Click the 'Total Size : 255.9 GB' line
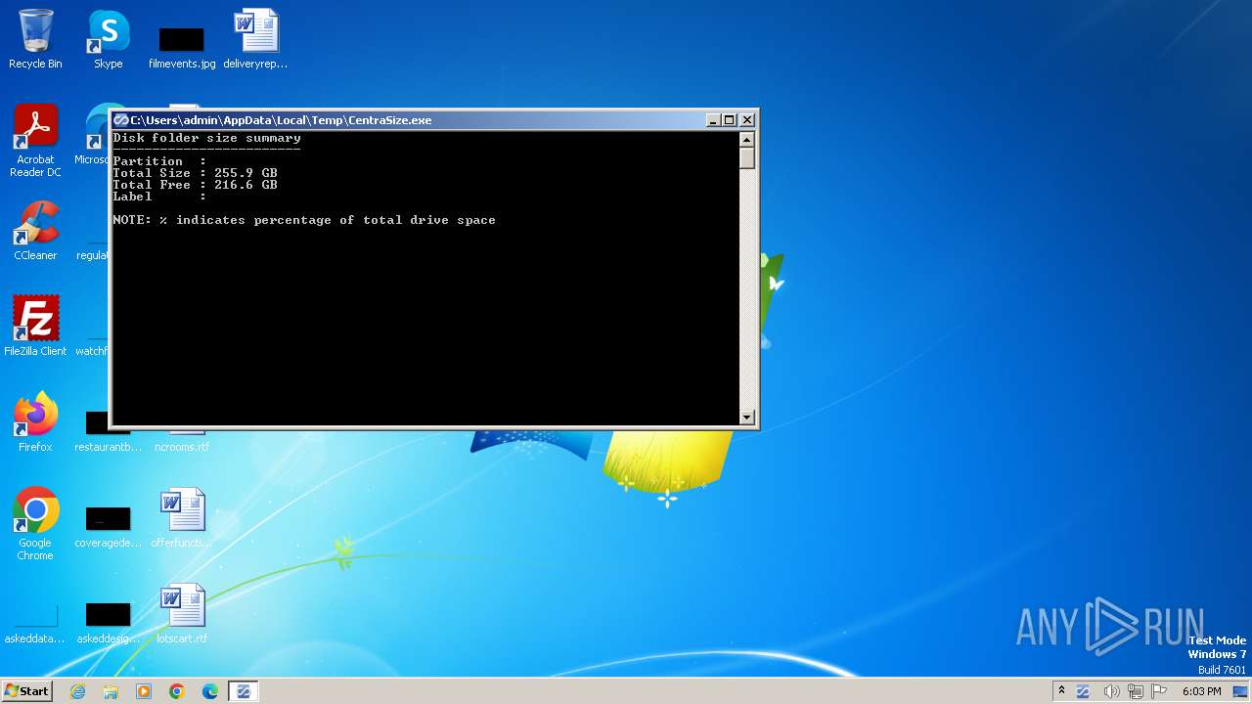Image resolution: width=1252 pixels, height=704 pixels. click(x=195, y=173)
